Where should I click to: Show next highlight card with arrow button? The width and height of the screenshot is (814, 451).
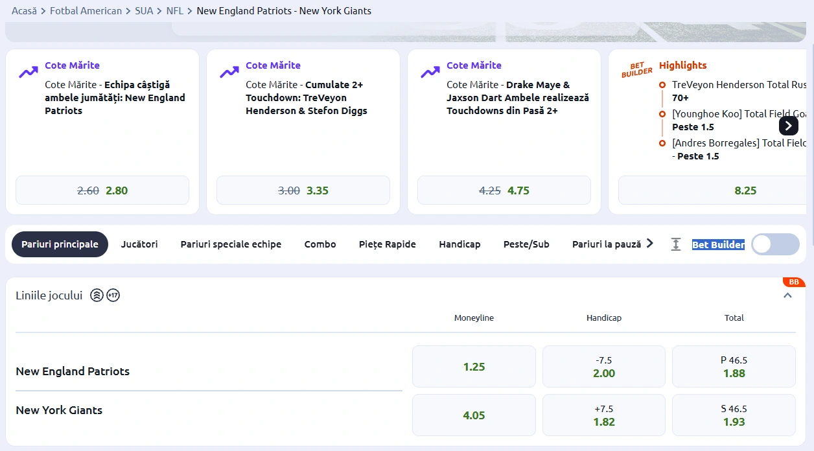[x=788, y=126]
